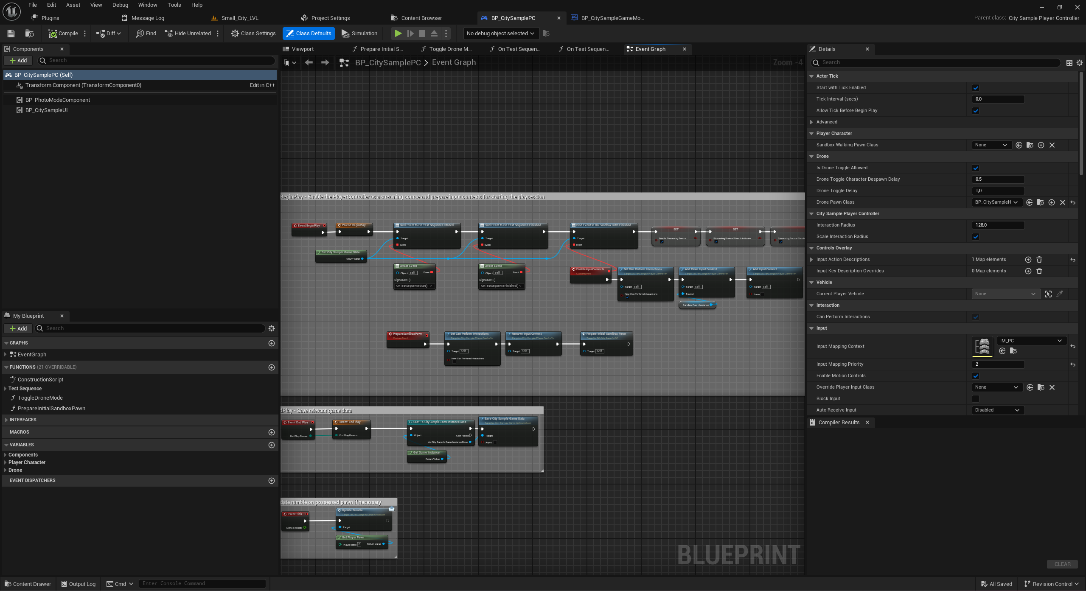Image resolution: width=1086 pixels, height=591 pixels.
Task: Toggle Can Perform Interactions checkbox
Action: click(976, 317)
